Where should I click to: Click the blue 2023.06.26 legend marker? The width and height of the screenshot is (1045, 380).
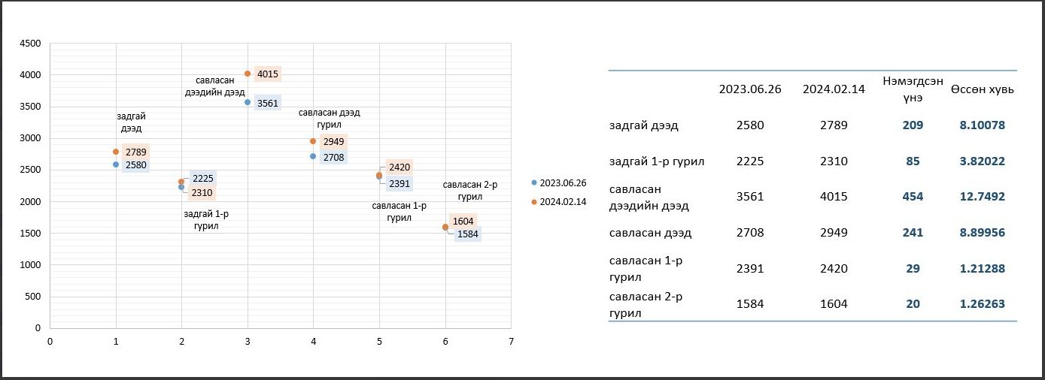coord(534,182)
